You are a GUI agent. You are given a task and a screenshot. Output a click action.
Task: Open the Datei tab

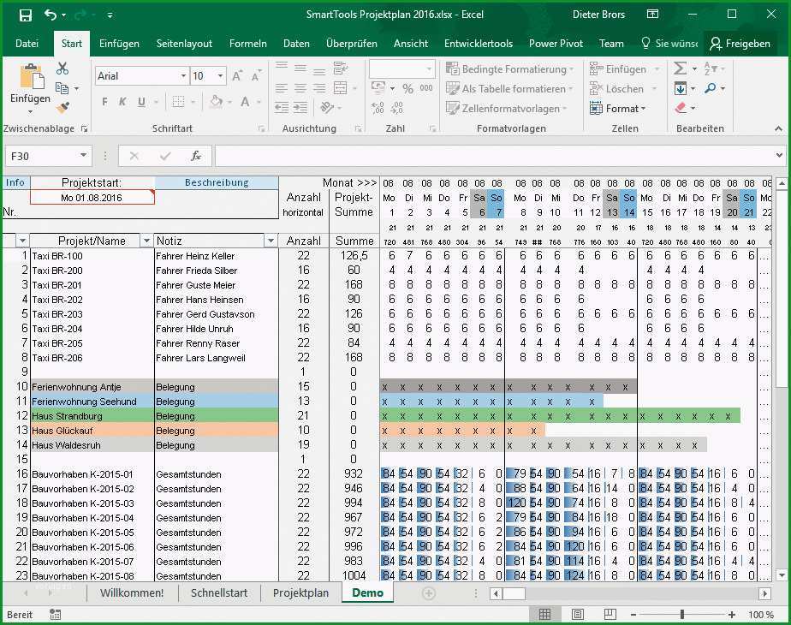pyautogui.click(x=27, y=44)
